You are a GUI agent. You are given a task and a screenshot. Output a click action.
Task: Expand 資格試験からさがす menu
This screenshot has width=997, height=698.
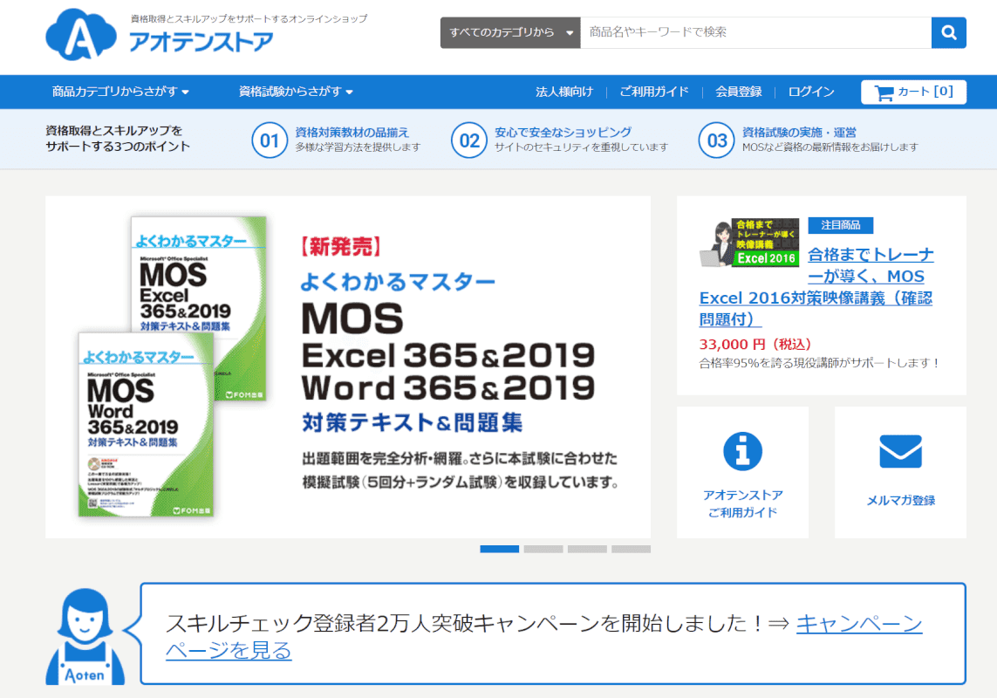click(x=296, y=92)
